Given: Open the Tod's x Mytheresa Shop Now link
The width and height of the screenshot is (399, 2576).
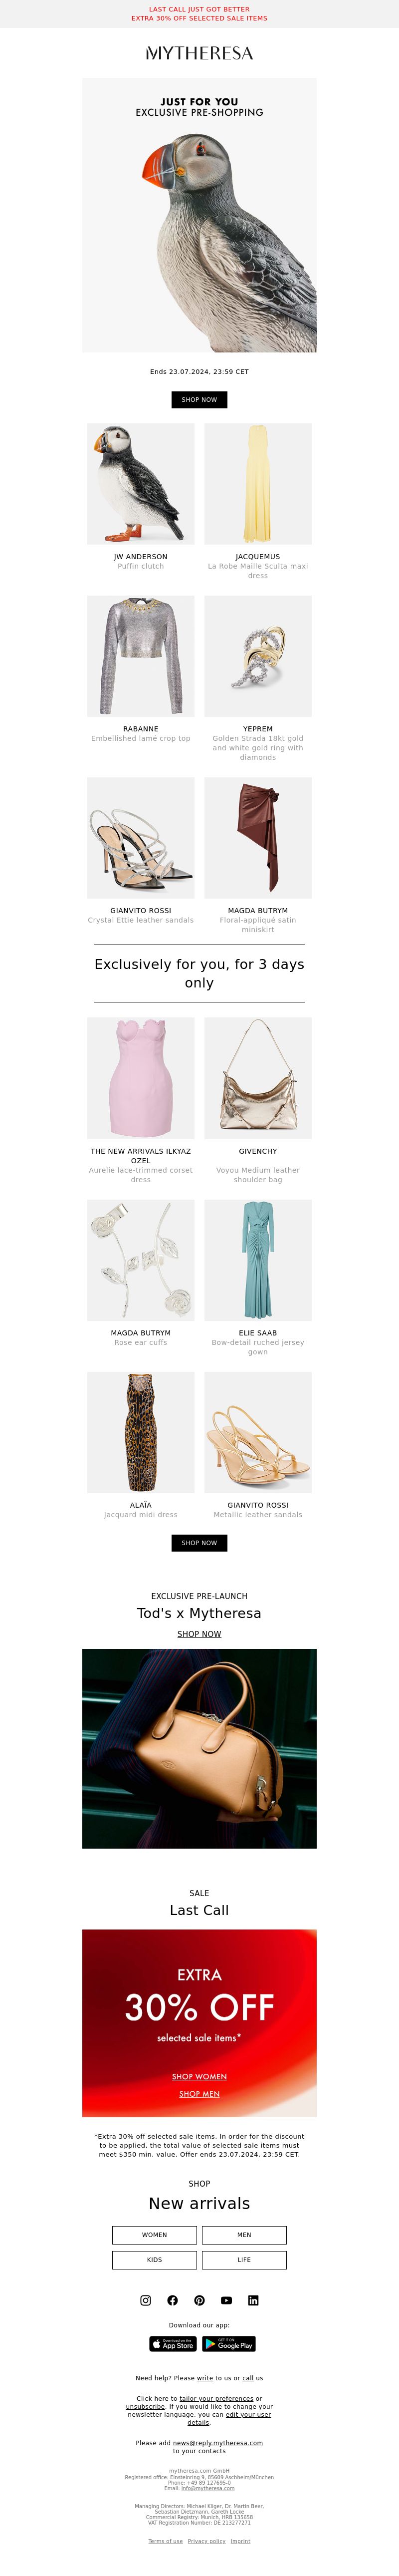Looking at the screenshot, I should click(x=199, y=1634).
